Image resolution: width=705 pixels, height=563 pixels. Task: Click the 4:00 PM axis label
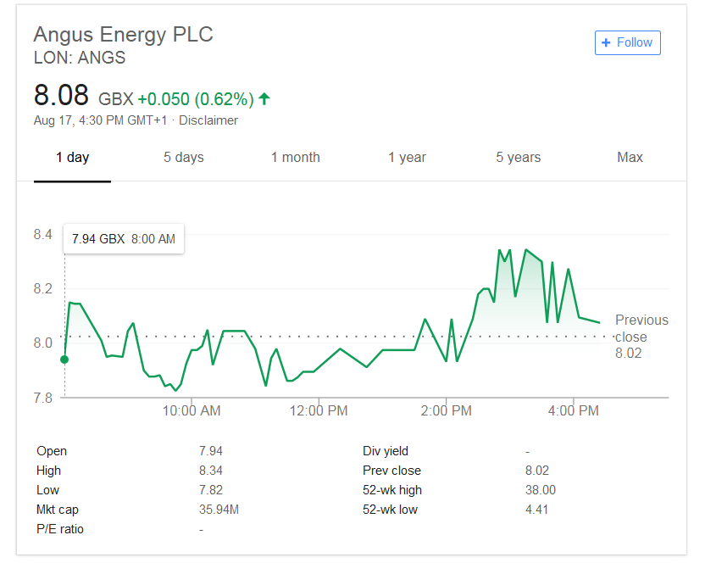[574, 410]
